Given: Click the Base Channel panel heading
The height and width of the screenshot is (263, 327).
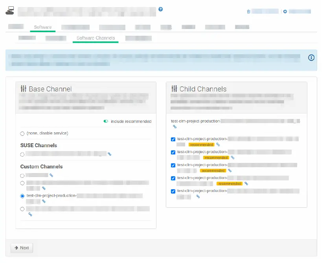Looking at the screenshot, I should tap(50, 89).
